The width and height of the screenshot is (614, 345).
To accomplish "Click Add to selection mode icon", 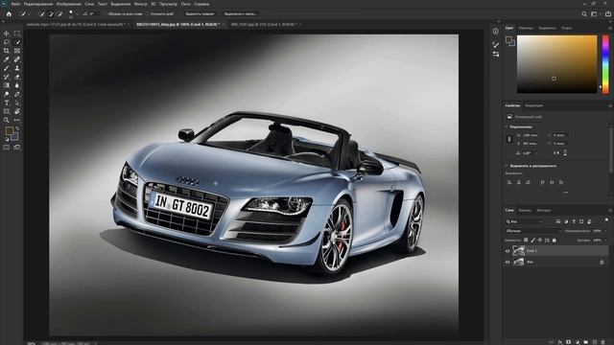I will tap(51, 14).
